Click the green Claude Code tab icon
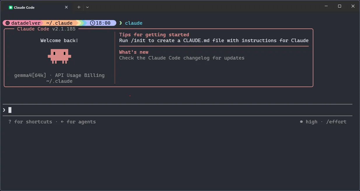360x191 pixels. [x=11, y=8]
